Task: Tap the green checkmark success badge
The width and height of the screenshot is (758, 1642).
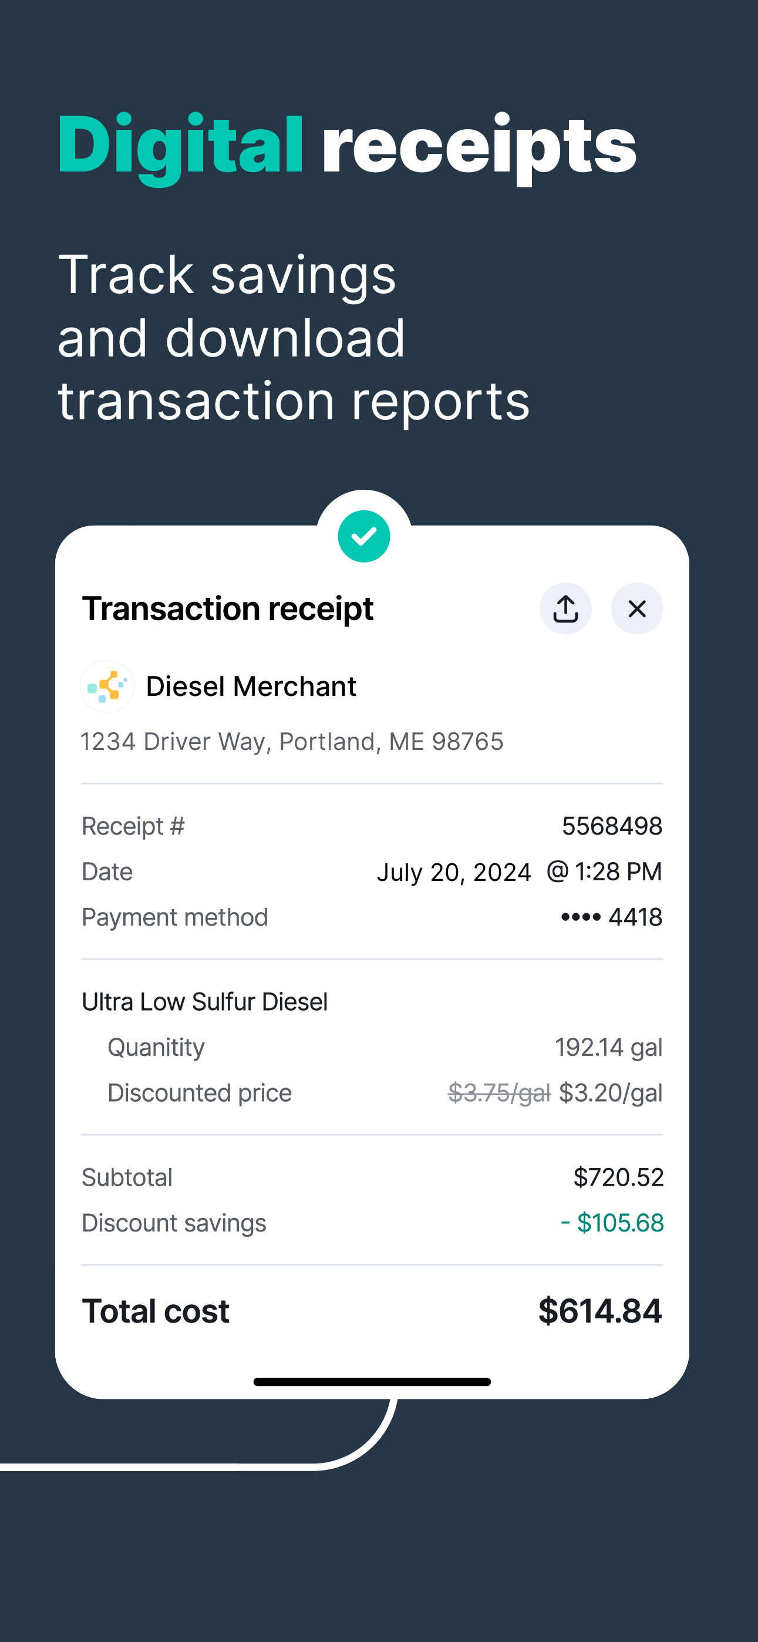Action: [x=364, y=536]
